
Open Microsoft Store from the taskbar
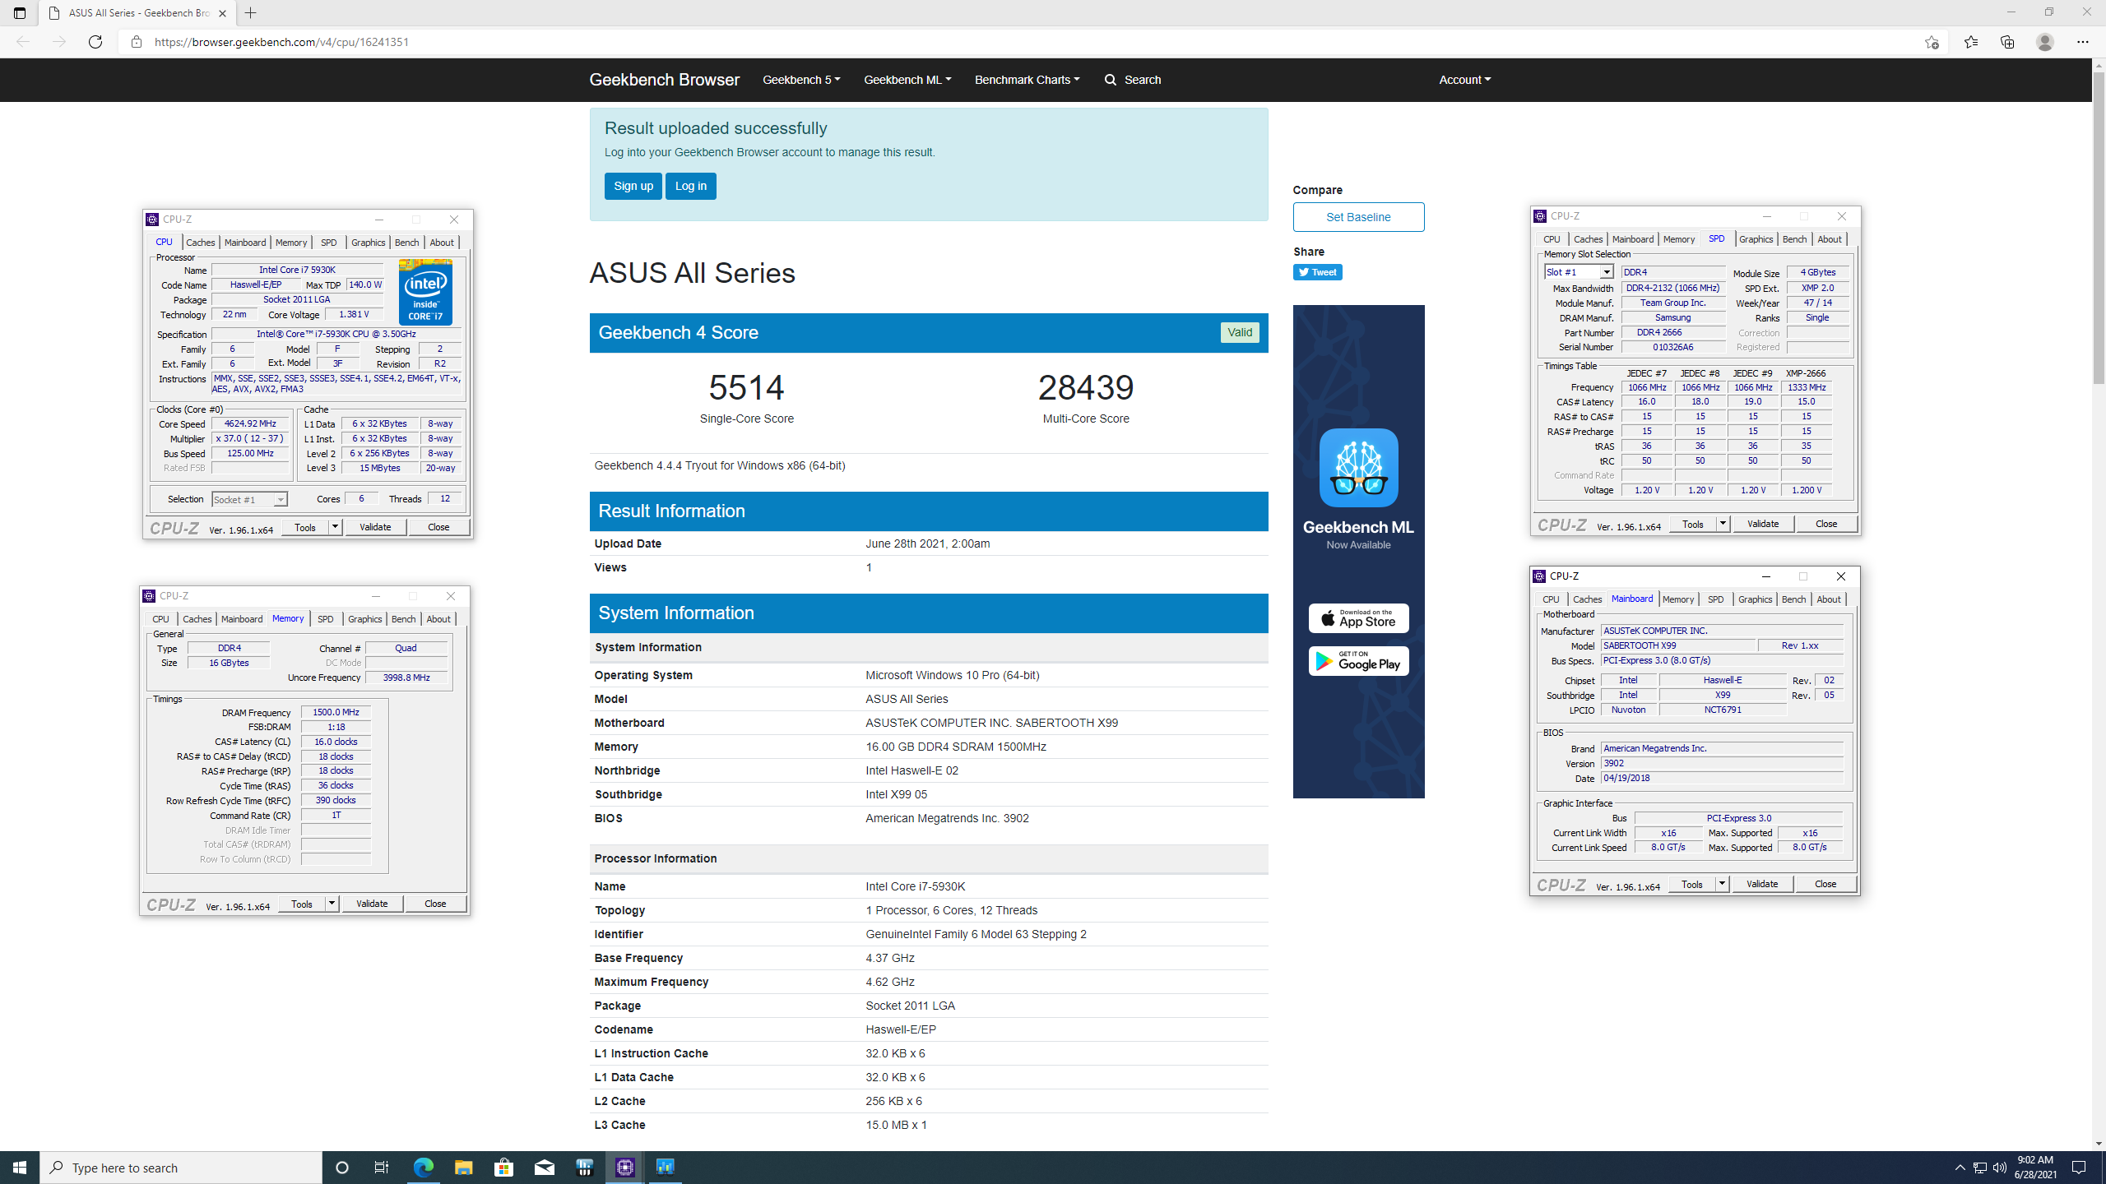click(503, 1168)
